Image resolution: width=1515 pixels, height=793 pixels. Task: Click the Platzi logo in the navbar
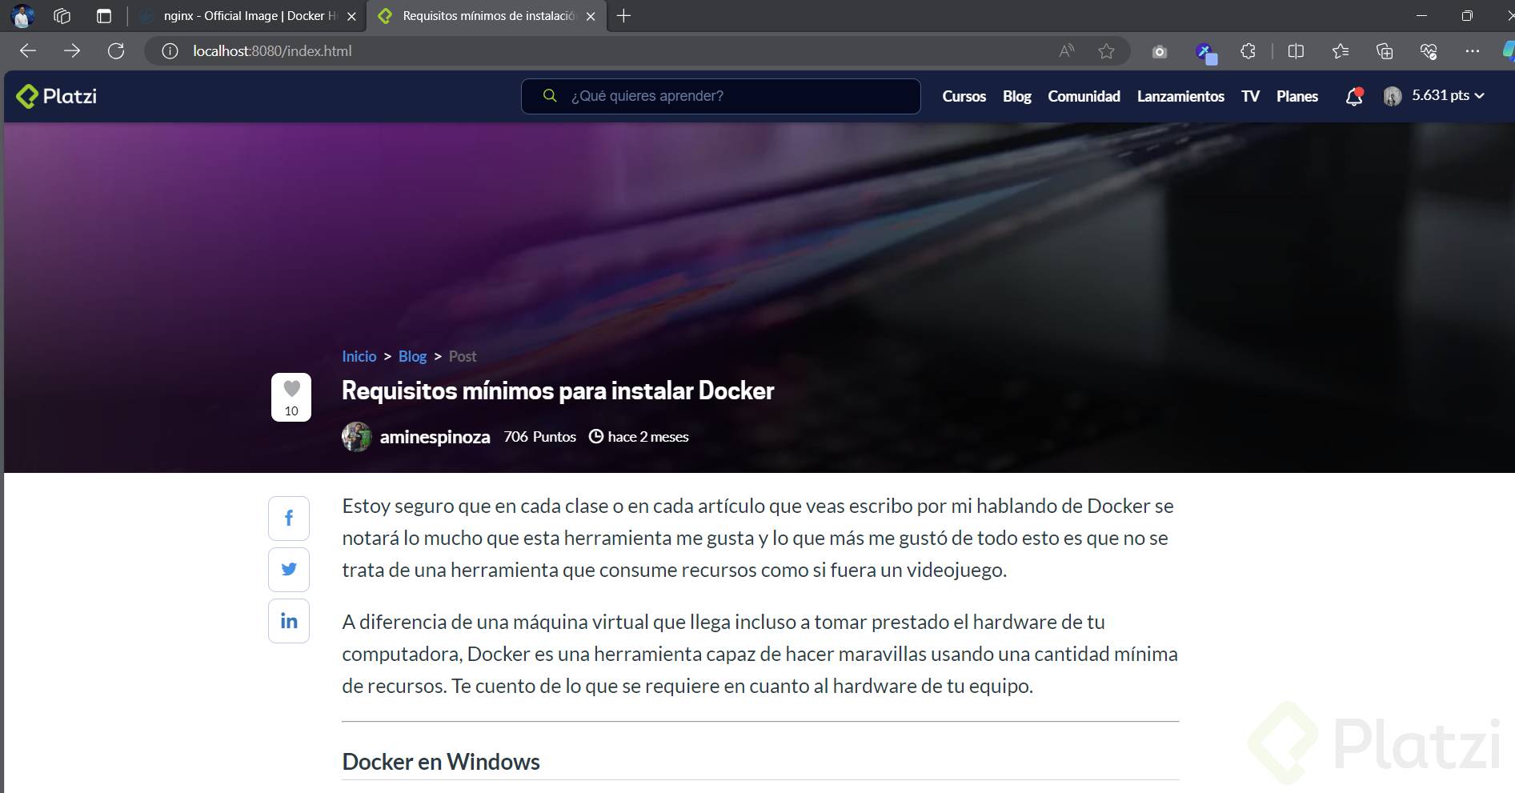[57, 96]
